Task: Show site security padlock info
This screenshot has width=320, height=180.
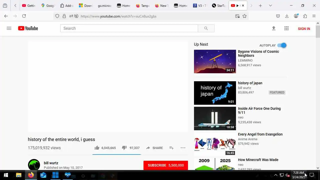Action: tap(64, 16)
